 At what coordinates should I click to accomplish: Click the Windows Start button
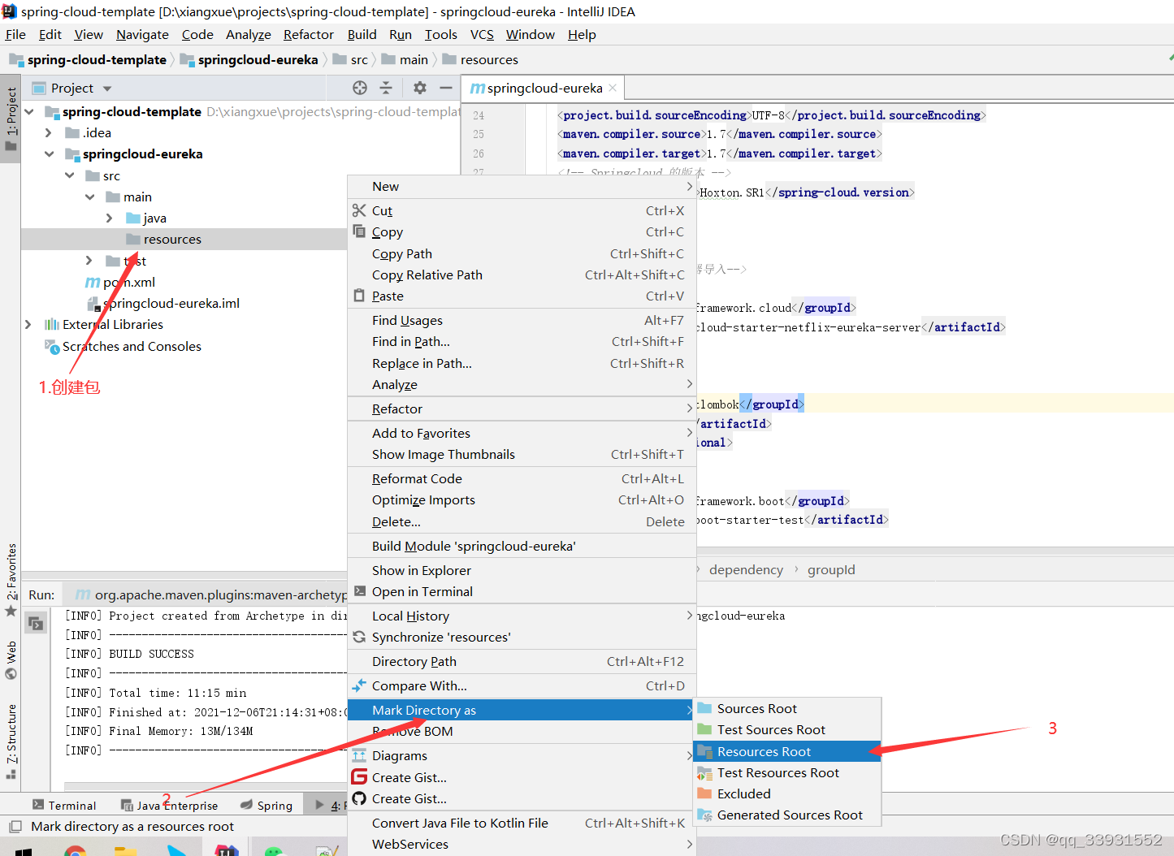[23, 850]
